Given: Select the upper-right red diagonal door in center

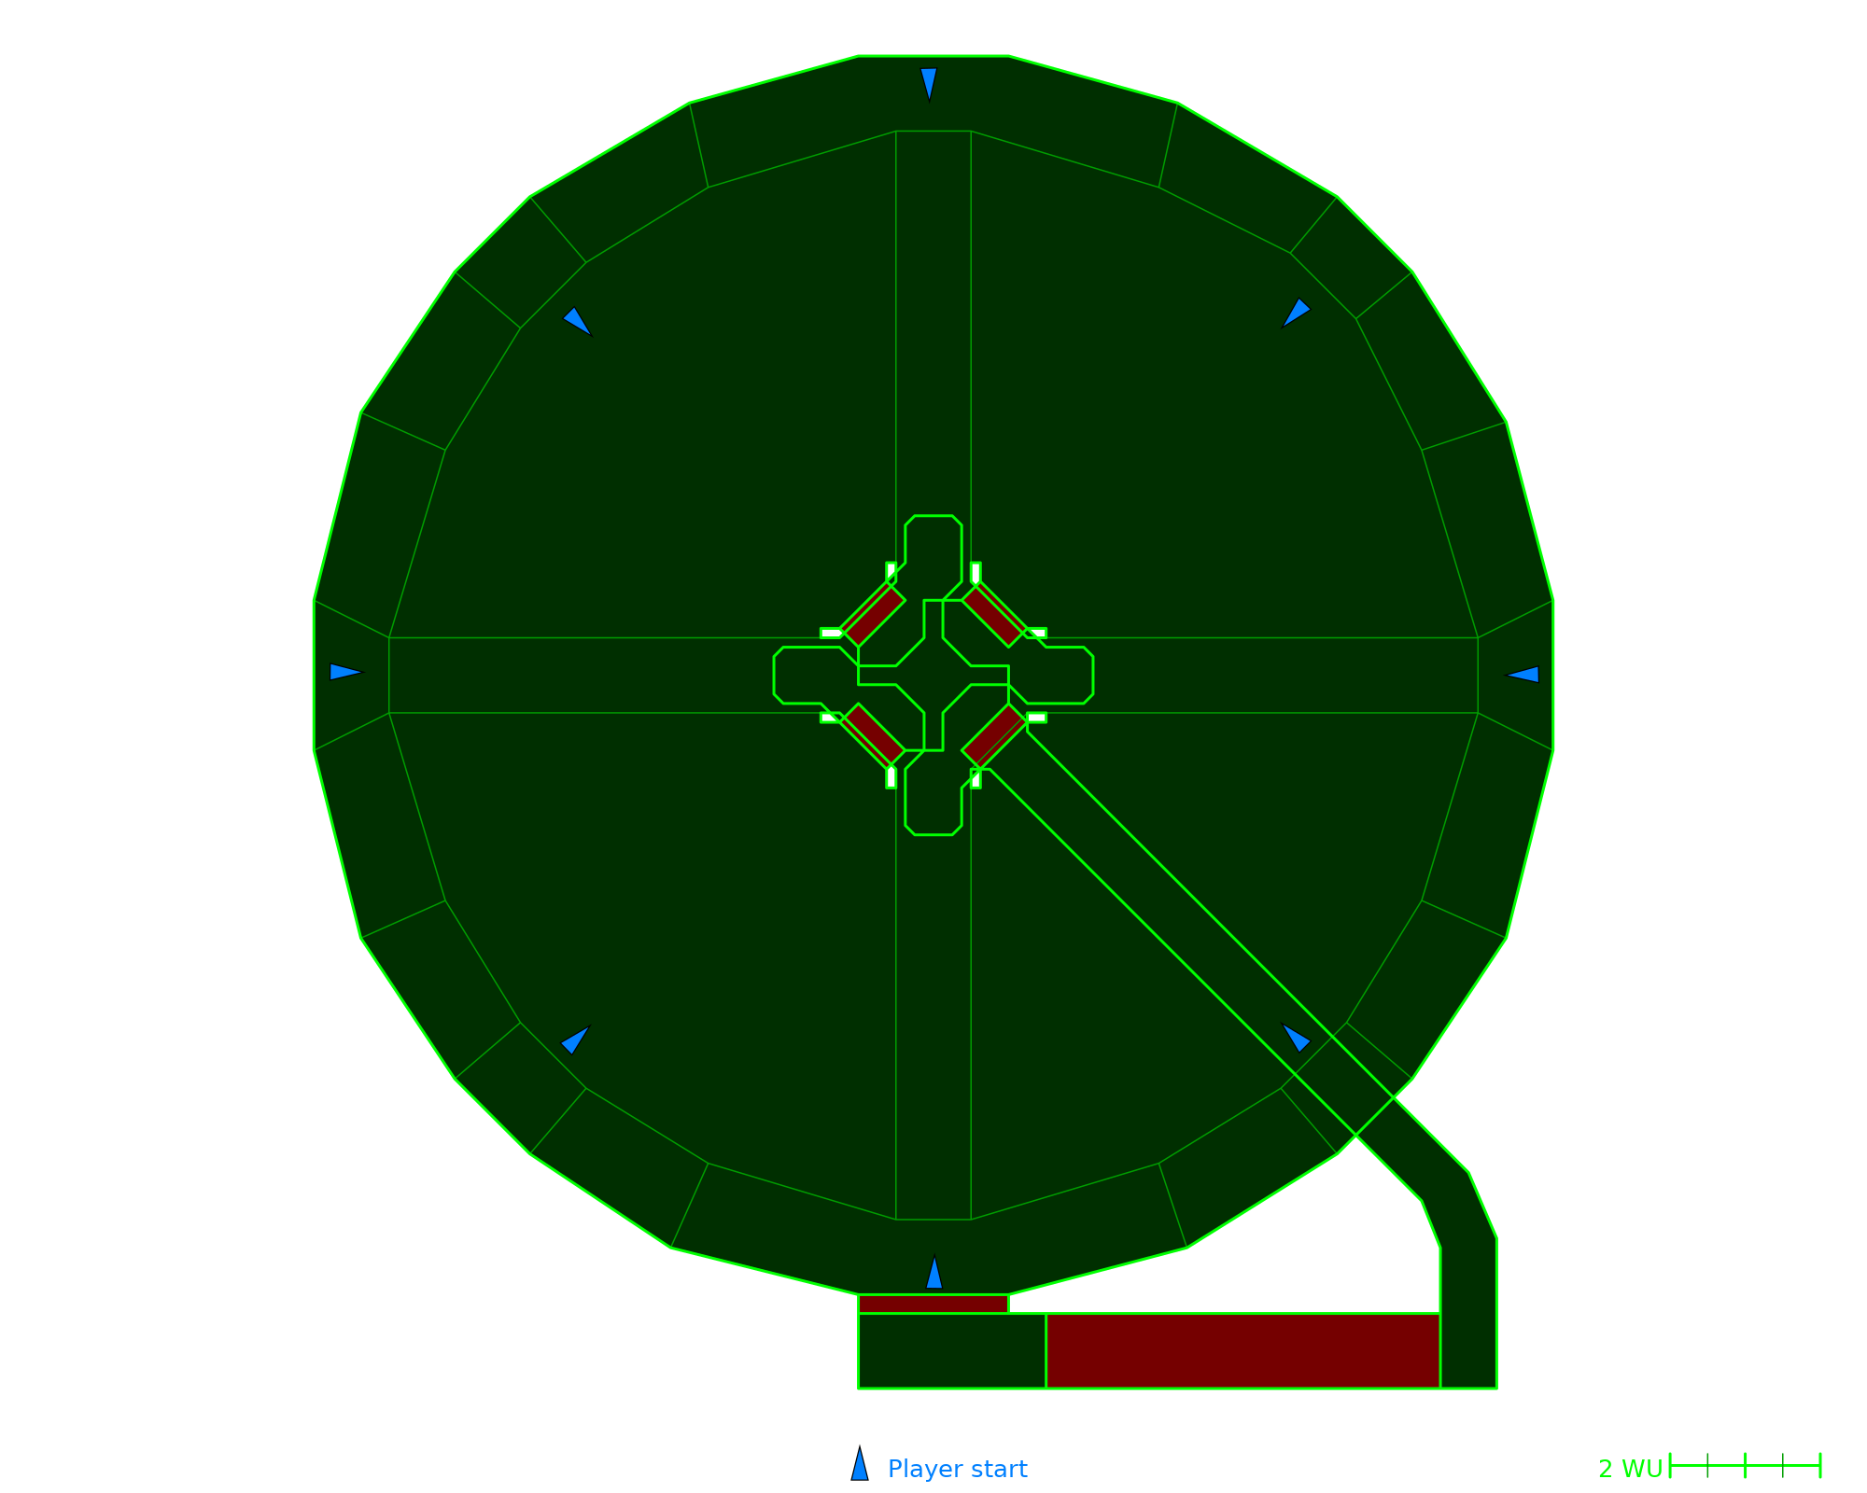Looking at the screenshot, I should (x=993, y=616).
